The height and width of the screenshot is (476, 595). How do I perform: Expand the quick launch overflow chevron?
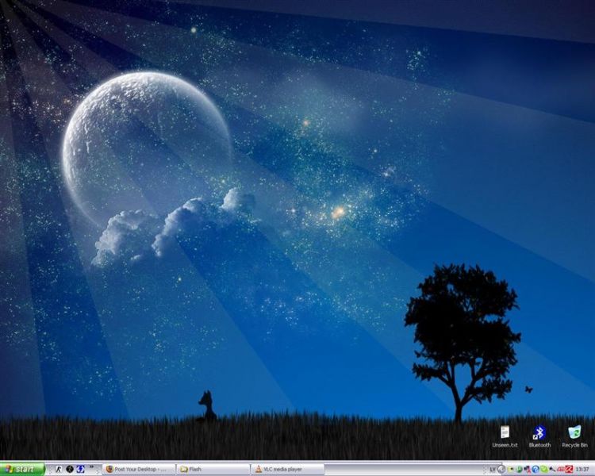pos(91,467)
